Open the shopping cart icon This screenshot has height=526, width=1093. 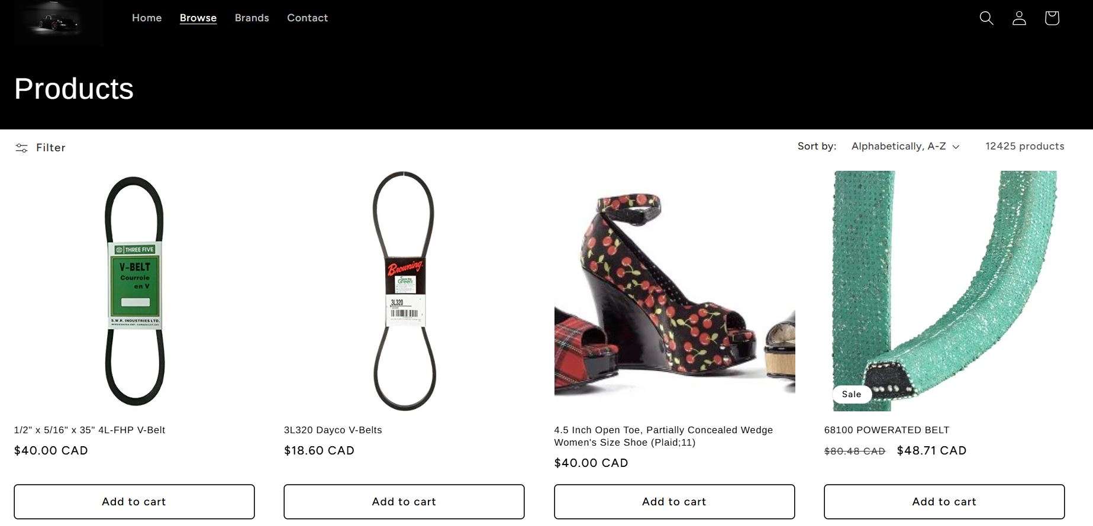(x=1052, y=18)
